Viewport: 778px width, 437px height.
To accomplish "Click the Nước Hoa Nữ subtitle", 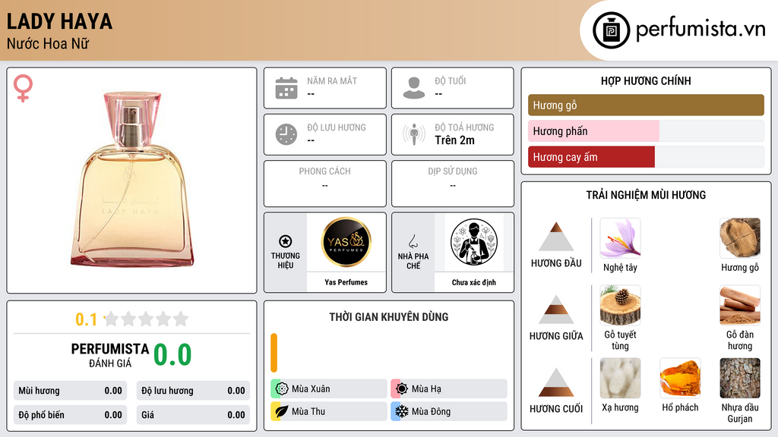I will 48,43.
